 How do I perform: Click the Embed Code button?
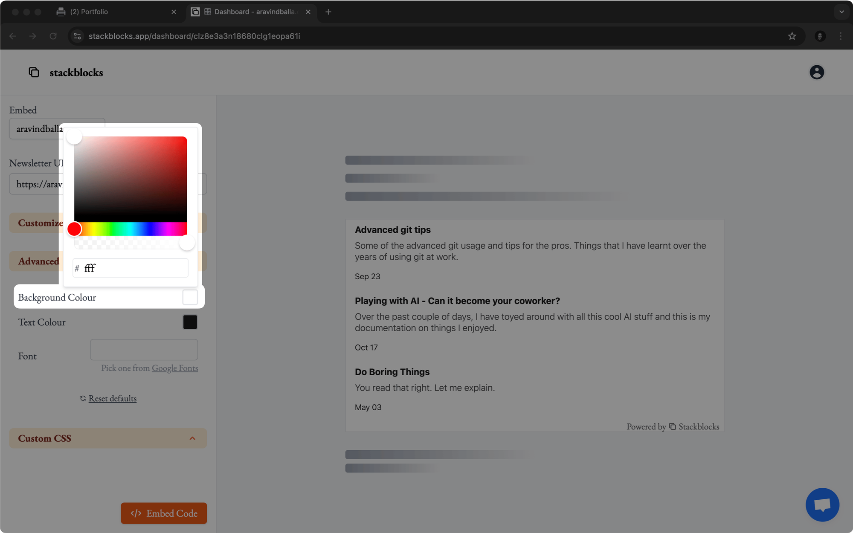163,513
